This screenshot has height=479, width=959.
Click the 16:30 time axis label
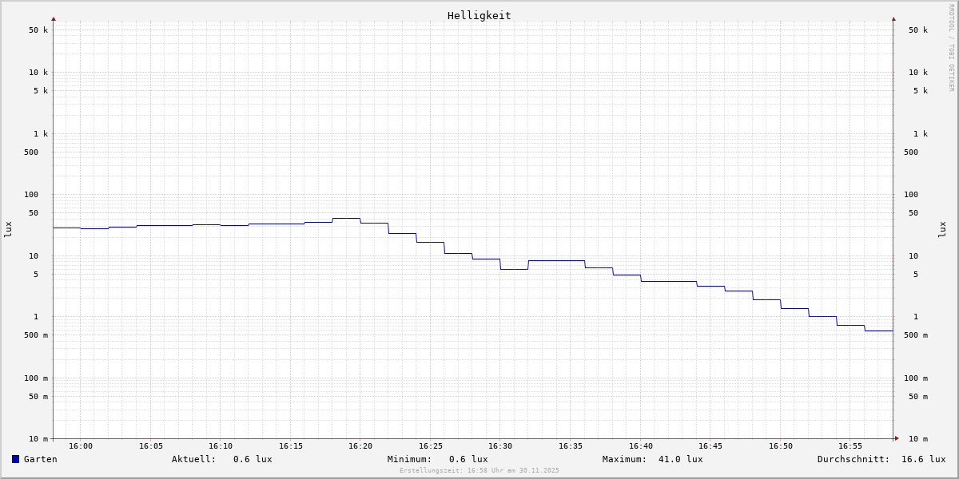point(500,446)
